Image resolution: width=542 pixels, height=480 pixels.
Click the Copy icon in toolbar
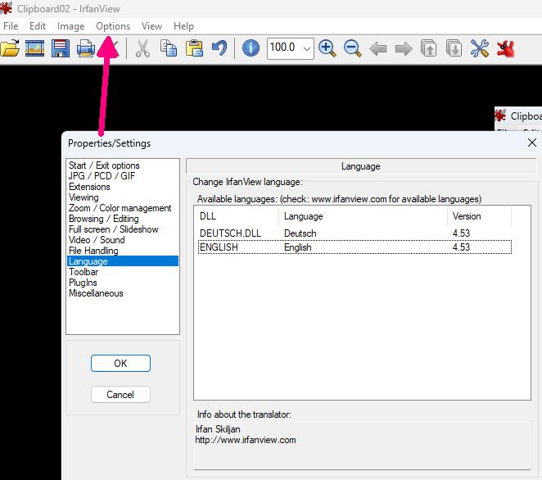[169, 48]
